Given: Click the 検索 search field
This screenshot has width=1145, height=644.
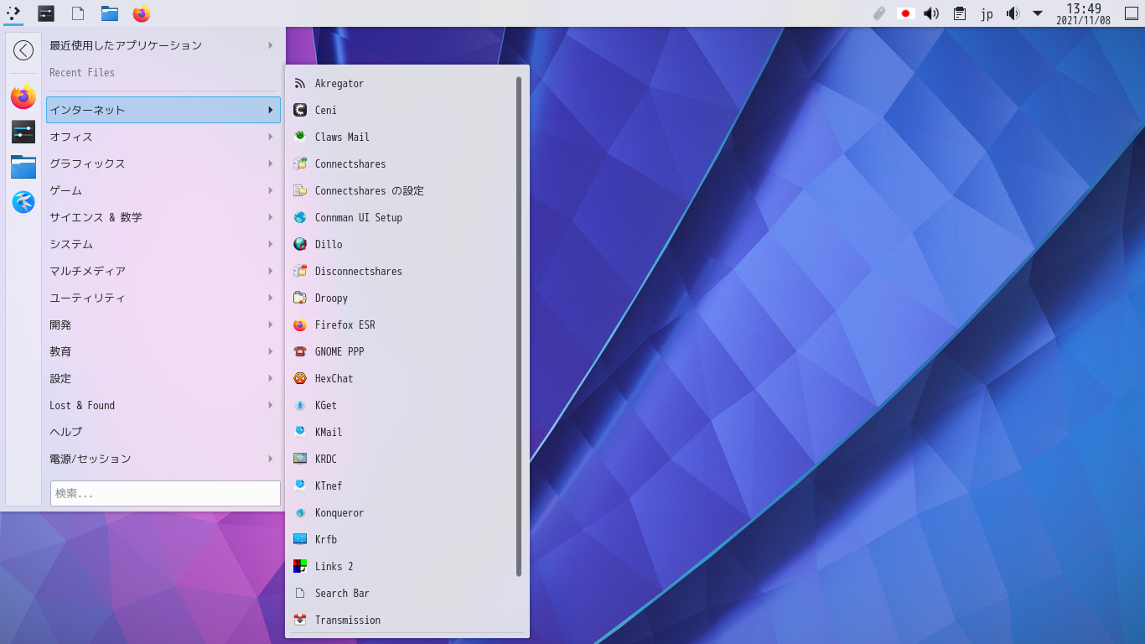Looking at the screenshot, I should [x=165, y=493].
